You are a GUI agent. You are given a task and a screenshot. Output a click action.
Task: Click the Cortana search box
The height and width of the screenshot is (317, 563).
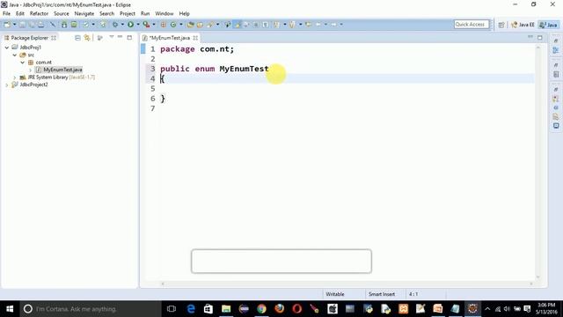[90, 309]
